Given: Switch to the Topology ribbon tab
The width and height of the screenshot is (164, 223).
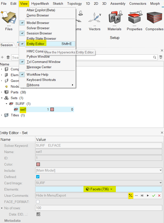Looking at the screenshot, I should tap(75, 3).
